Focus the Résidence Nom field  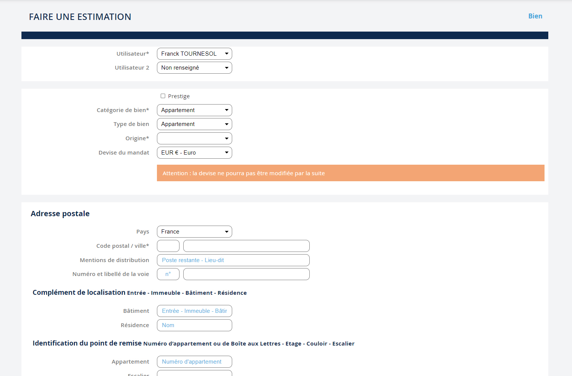point(194,325)
